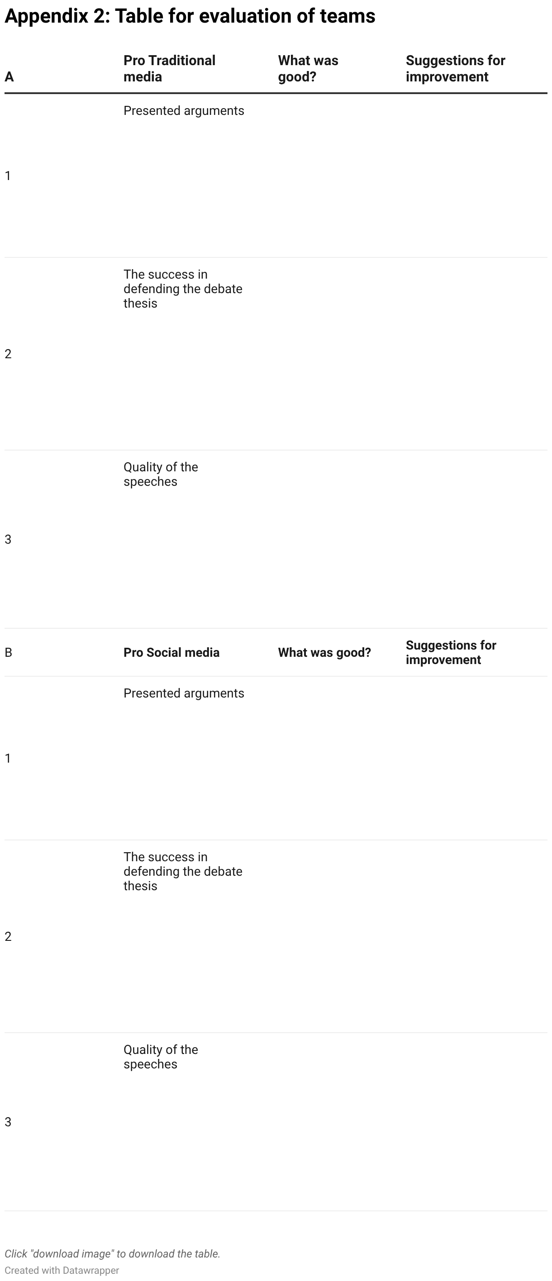
Task: Click Presented arguments in section B
Action: tap(184, 693)
